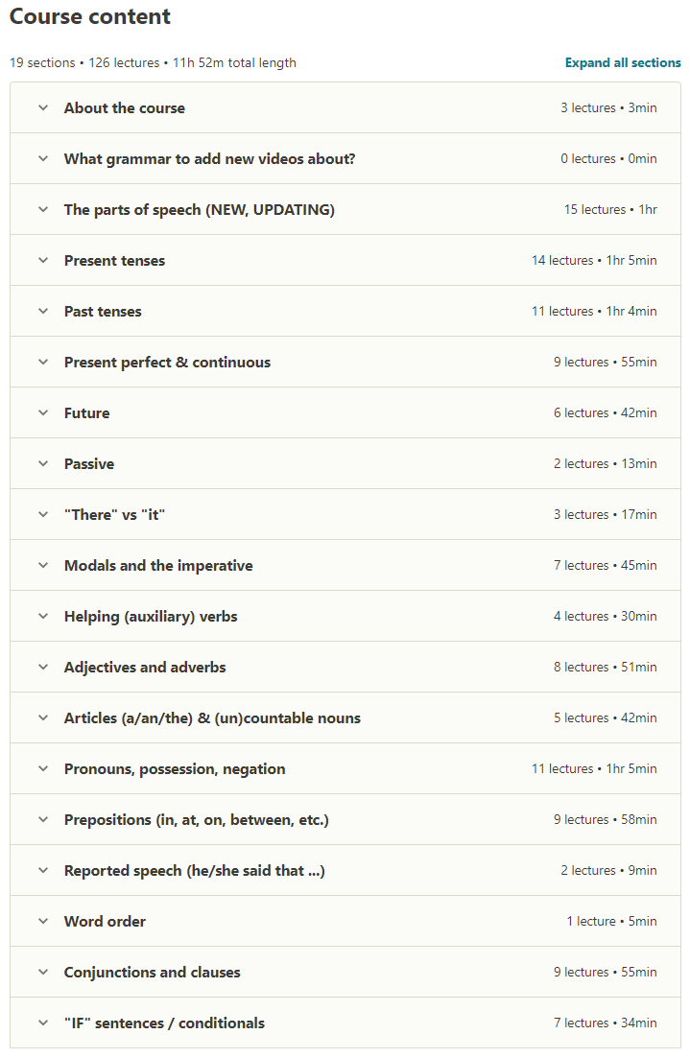This screenshot has width=690, height=1058.
Task: Expand the Passive section arrow
Action: pos(43,463)
